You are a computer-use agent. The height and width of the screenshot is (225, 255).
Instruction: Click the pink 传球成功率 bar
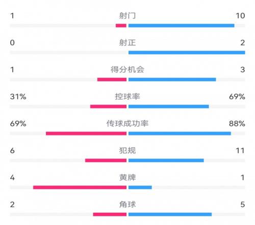[86, 133]
